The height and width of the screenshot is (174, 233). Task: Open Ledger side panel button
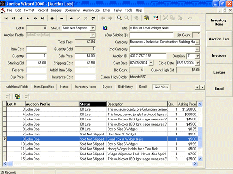[x=219, y=72]
